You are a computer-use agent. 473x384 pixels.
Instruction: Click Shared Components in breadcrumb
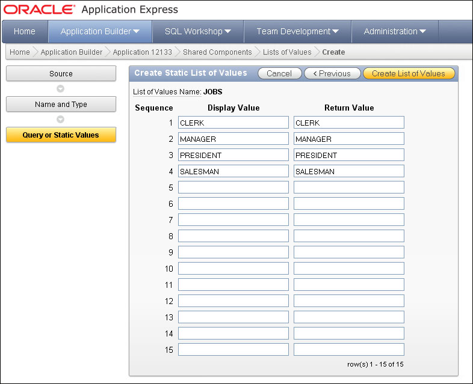click(x=217, y=52)
